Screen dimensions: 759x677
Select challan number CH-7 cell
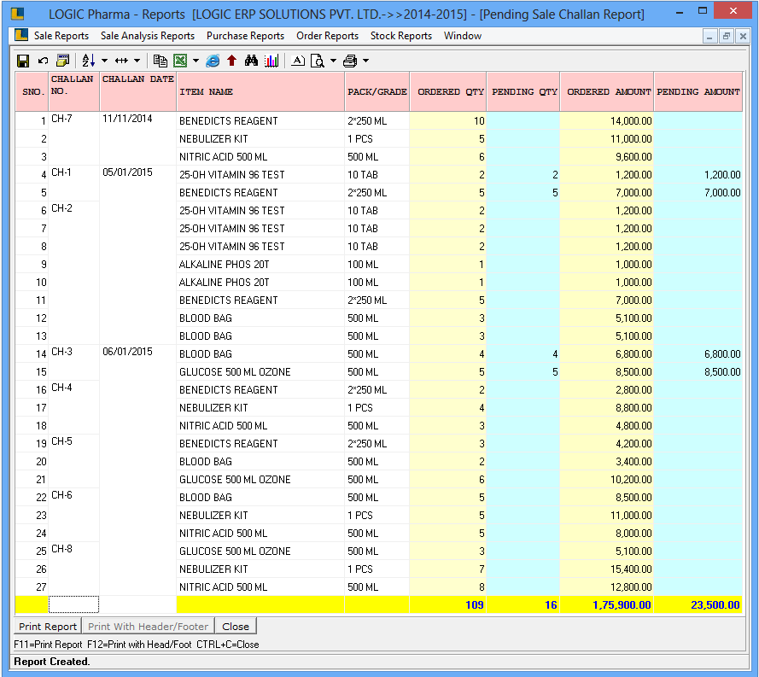pyautogui.click(x=74, y=139)
